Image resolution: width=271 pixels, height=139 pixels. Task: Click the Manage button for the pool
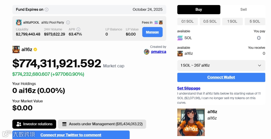pyautogui.click(x=153, y=32)
